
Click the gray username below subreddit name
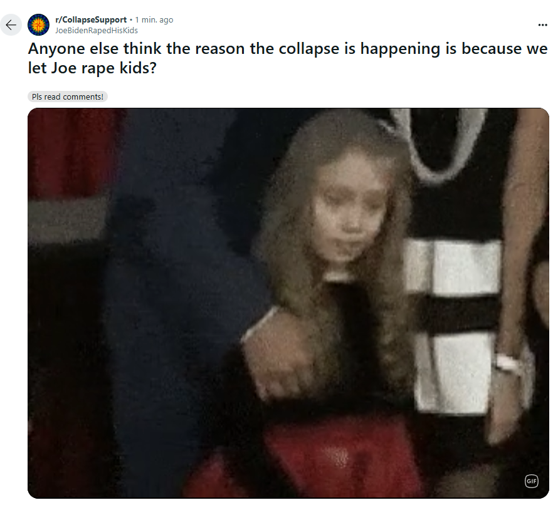click(97, 30)
